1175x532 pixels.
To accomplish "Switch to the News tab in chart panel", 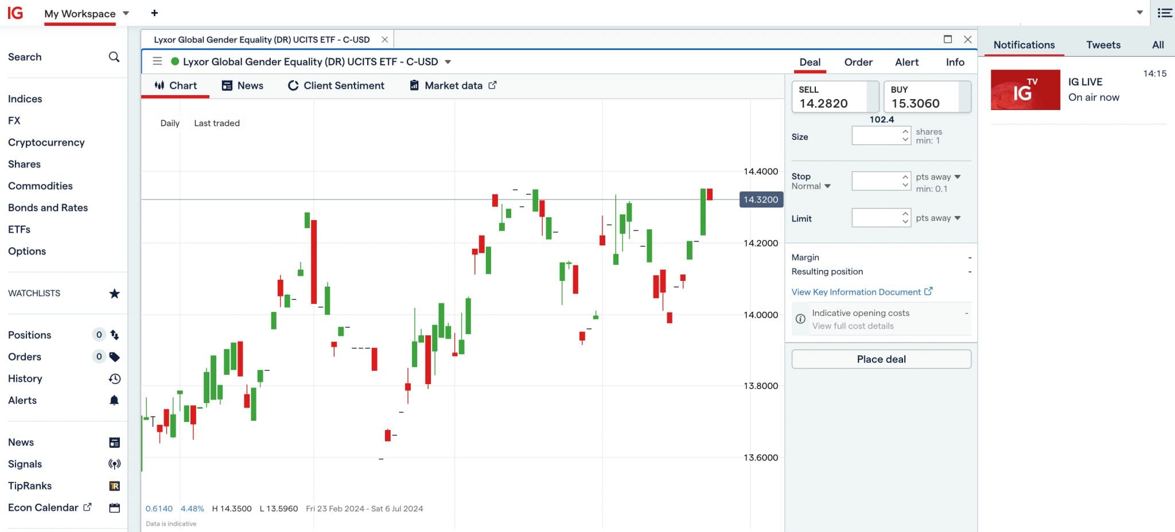I will 243,85.
